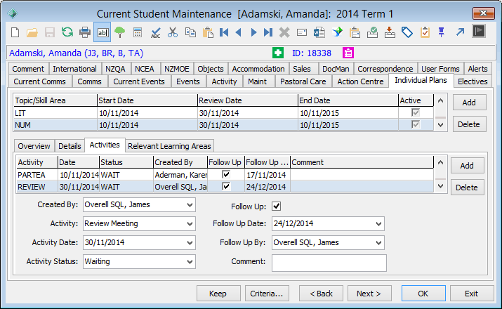Refresh the student record
502x309 pixels.
[67, 32]
